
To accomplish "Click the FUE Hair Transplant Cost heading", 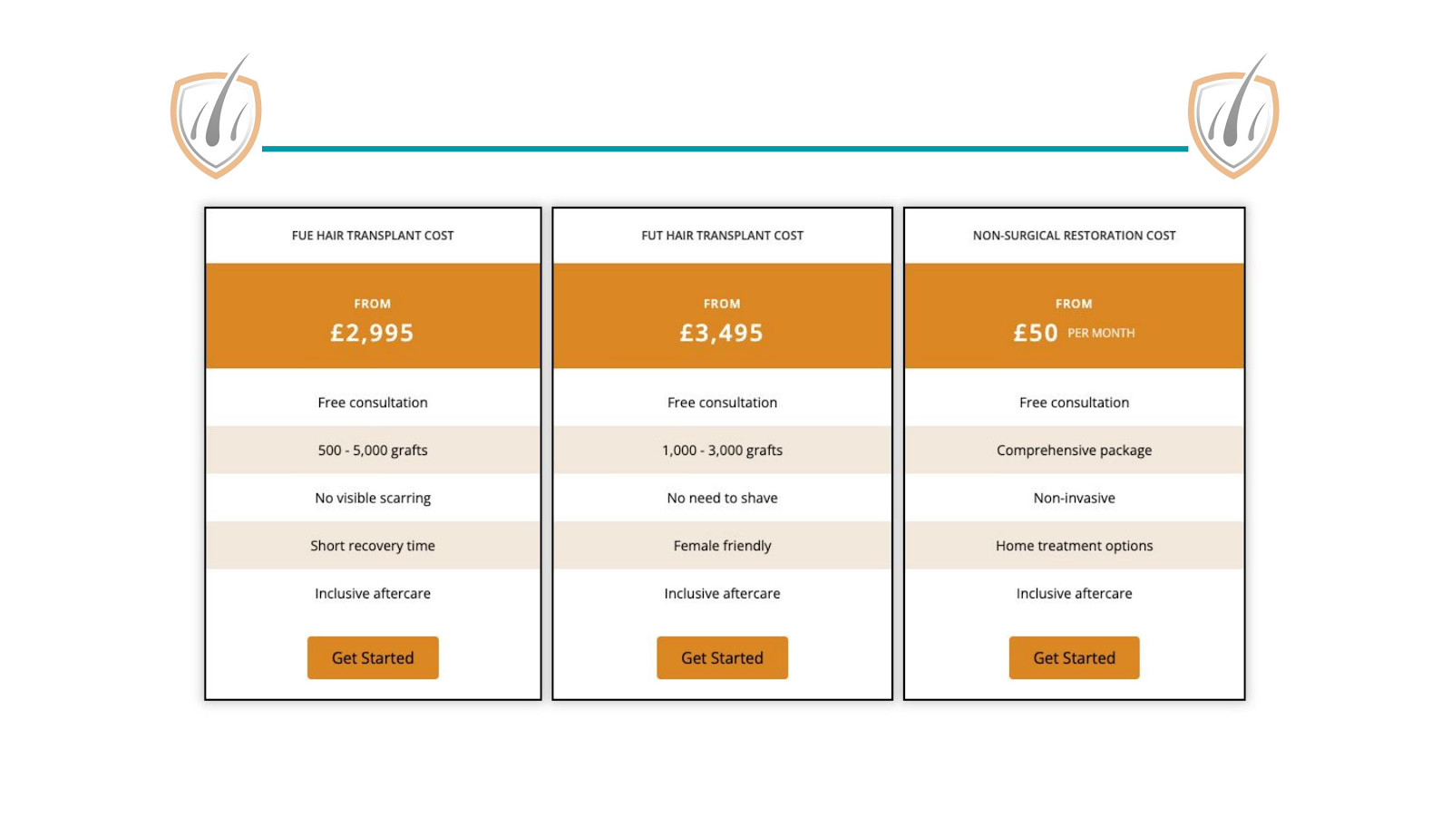I will tap(373, 236).
